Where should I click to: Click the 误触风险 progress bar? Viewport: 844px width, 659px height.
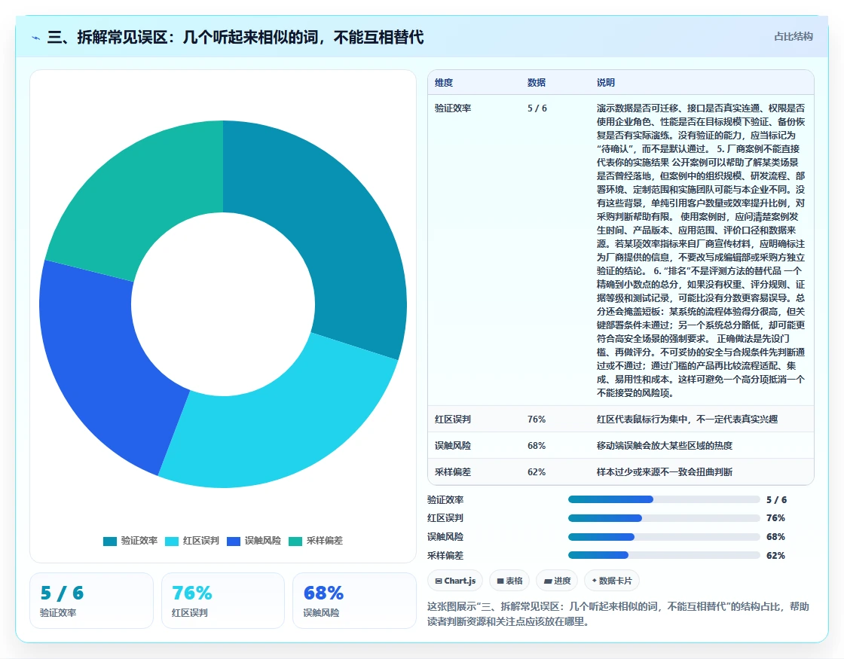tap(664, 537)
